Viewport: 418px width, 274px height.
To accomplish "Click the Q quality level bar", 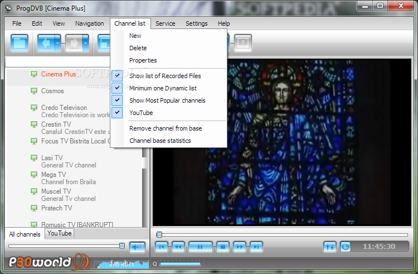I will tap(180, 264).
